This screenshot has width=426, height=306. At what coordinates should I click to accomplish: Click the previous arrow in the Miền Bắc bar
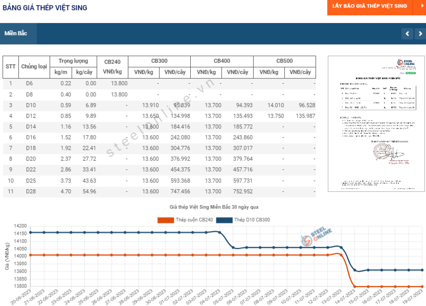[x=407, y=34]
